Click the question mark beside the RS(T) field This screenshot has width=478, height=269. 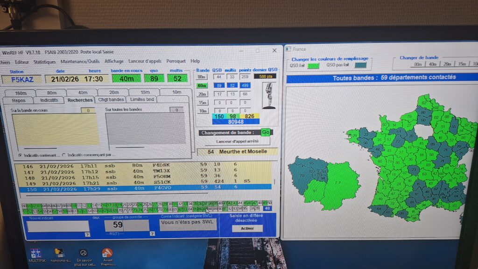152,234
